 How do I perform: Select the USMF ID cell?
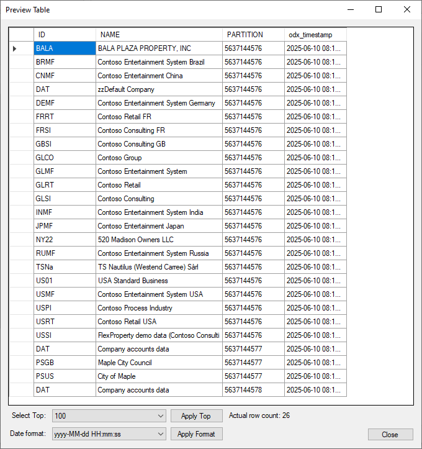pos(65,294)
